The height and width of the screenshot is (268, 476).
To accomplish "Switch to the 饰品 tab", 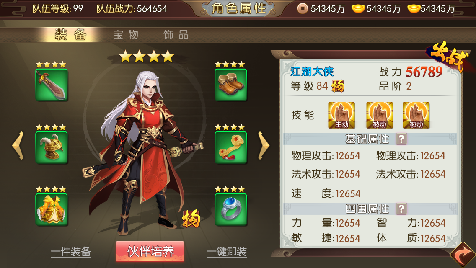I will click(176, 35).
